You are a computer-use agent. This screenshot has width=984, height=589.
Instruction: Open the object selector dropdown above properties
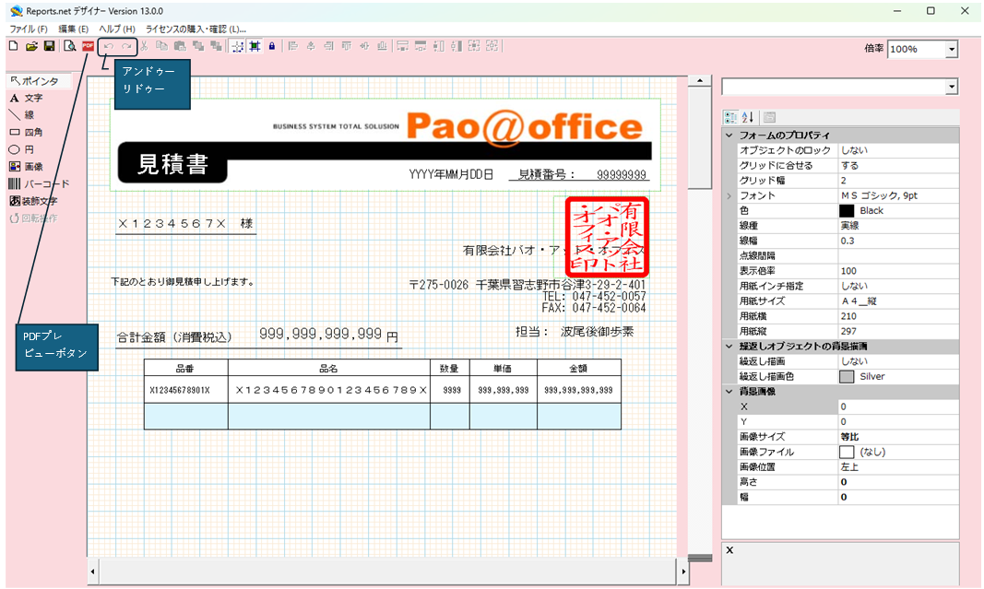[951, 87]
